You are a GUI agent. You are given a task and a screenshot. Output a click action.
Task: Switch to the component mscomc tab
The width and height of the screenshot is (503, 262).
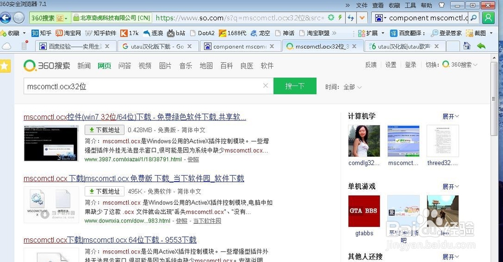click(239, 47)
